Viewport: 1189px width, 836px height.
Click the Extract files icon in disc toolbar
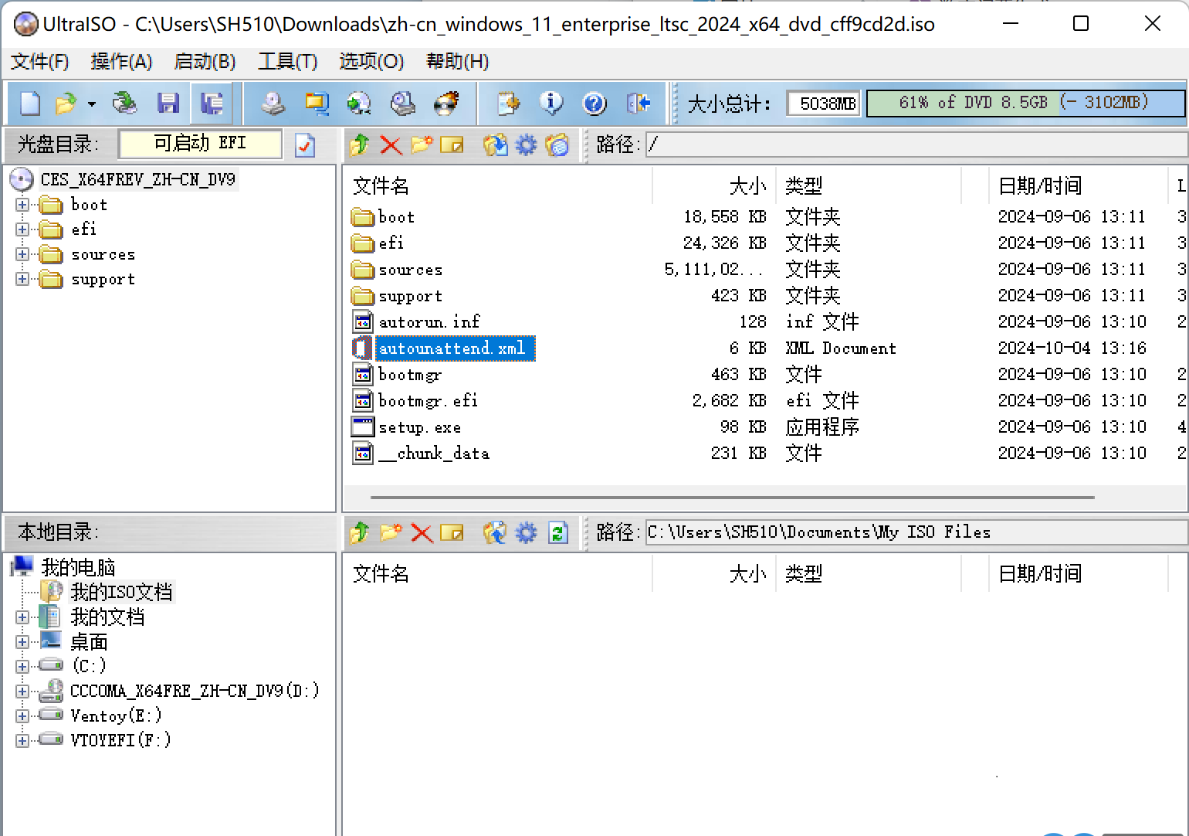[x=495, y=144]
